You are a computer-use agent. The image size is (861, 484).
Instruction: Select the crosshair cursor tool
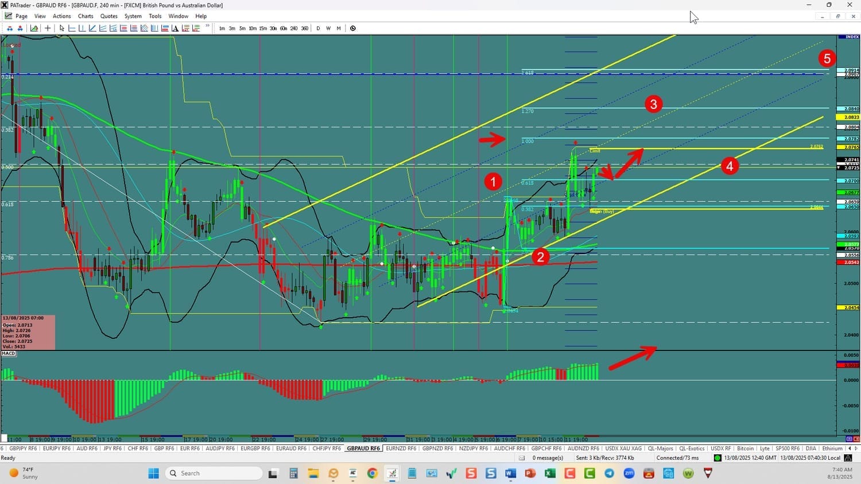tap(48, 28)
